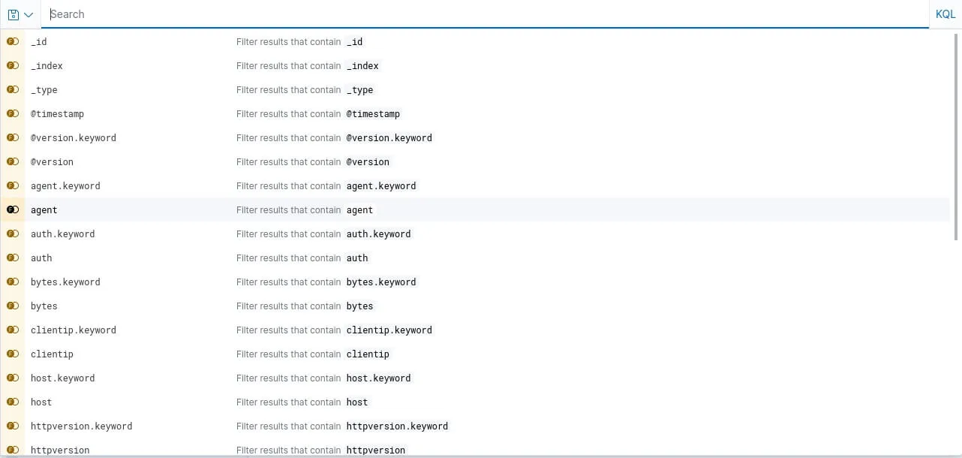Choose the @timestamp field suggestion
Screen dimensions: 962x458
tap(475, 114)
